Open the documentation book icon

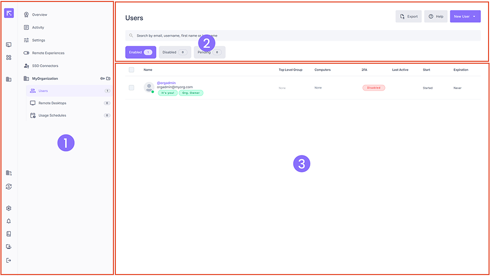[8, 234]
